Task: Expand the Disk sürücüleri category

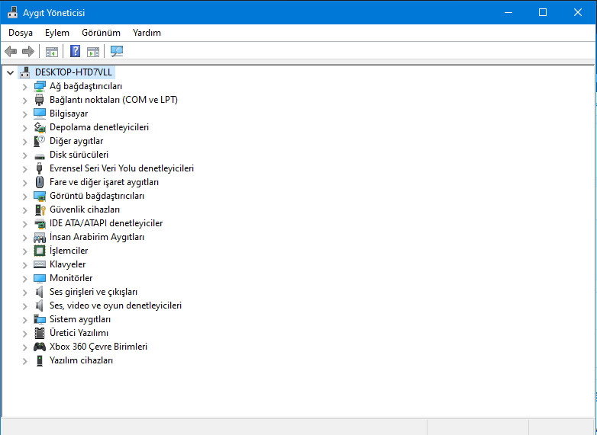Action: [25, 155]
